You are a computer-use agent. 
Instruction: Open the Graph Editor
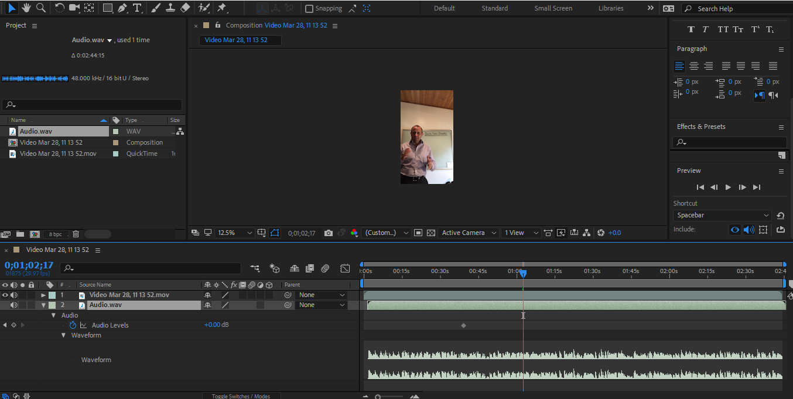(345, 268)
